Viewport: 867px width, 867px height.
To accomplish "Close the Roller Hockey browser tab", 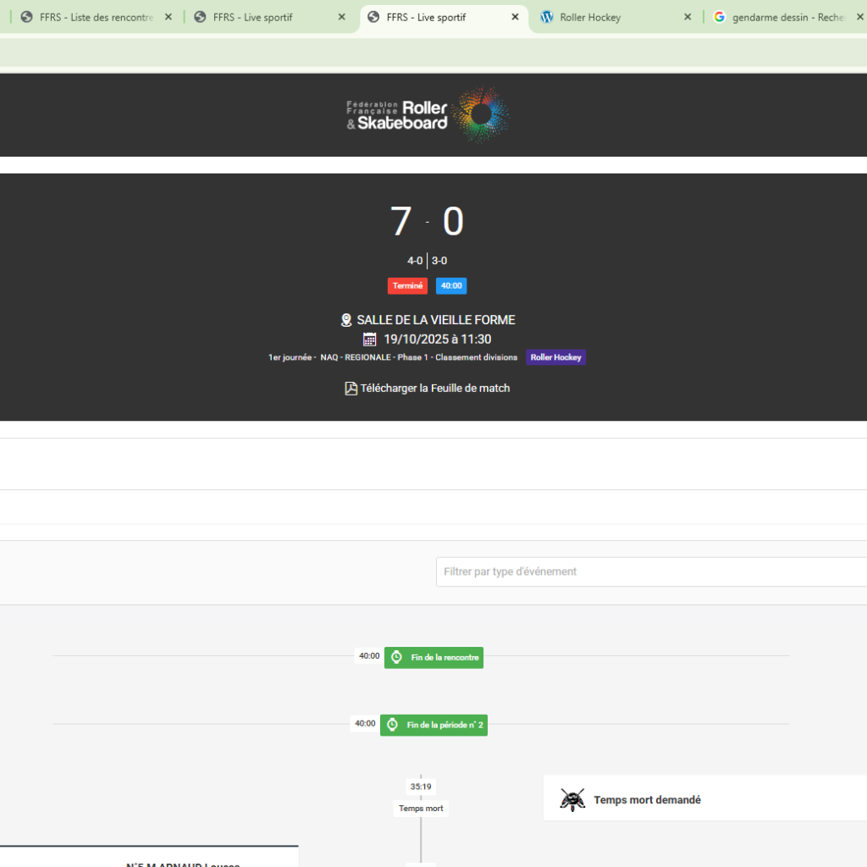I will tap(688, 17).
